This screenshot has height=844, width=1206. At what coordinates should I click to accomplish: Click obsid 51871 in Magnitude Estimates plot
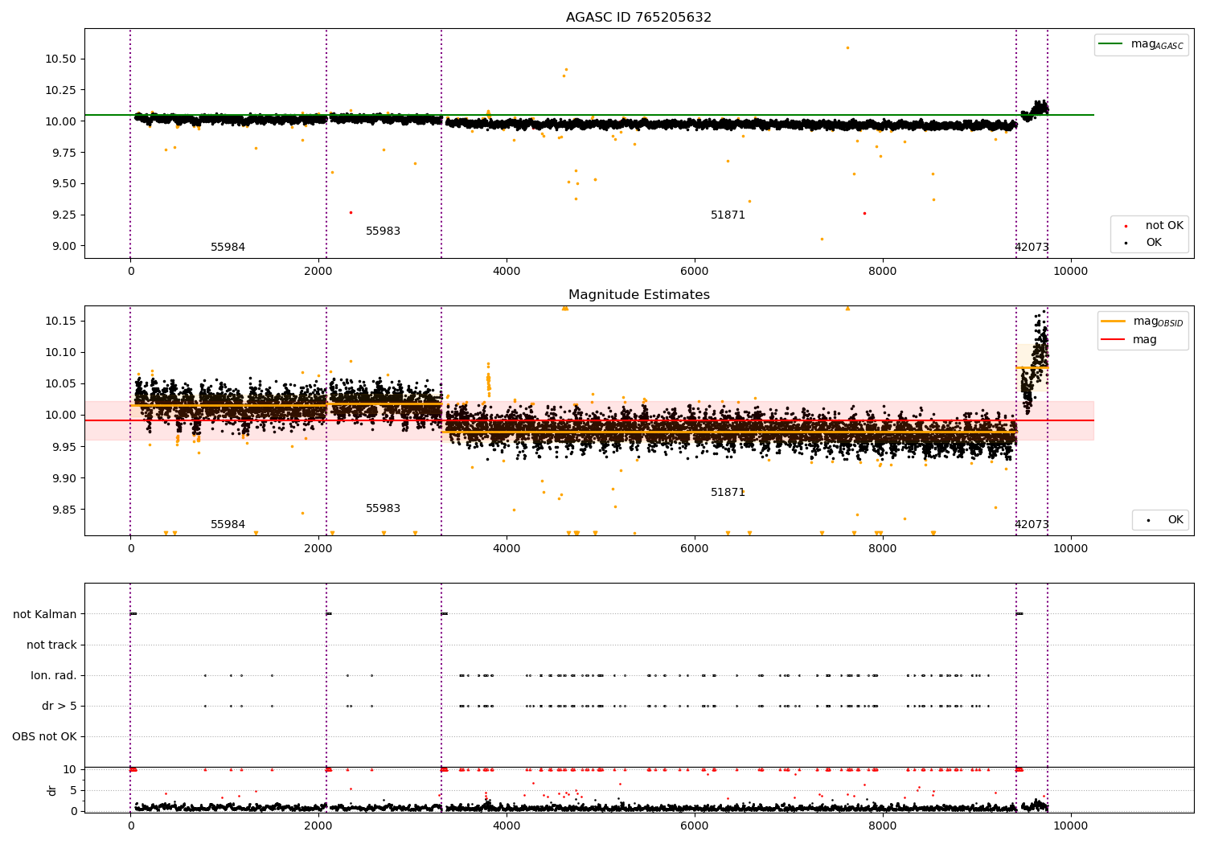pyautogui.click(x=728, y=493)
